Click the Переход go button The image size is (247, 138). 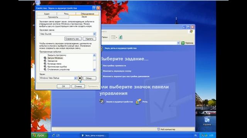[187, 43]
